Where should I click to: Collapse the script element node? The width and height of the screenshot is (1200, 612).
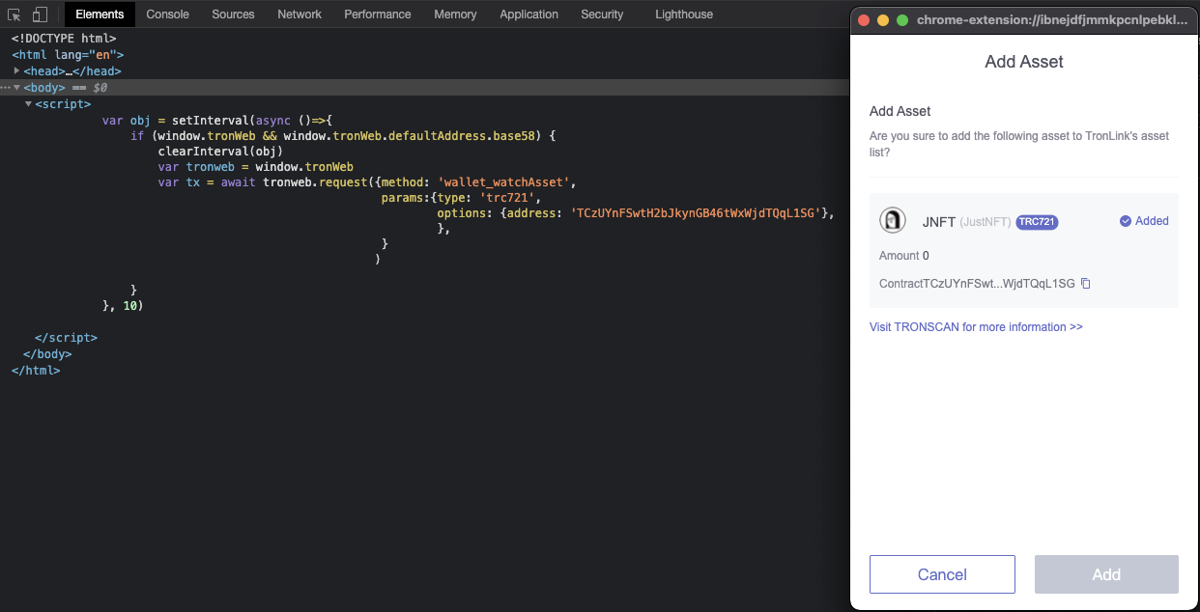(28, 103)
